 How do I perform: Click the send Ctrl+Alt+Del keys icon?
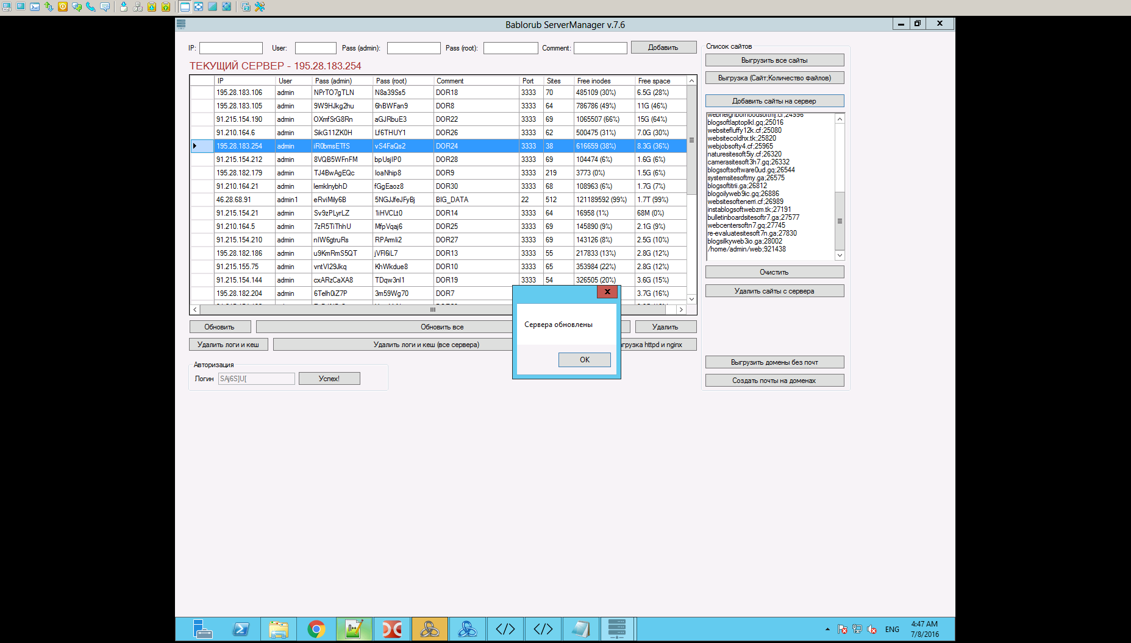pyautogui.click(x=138, y=7)
